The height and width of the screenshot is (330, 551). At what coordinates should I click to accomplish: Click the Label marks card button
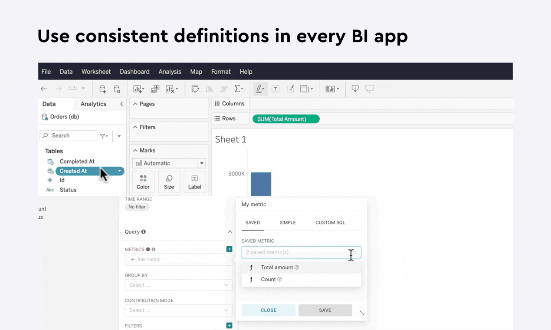point(195,182)
